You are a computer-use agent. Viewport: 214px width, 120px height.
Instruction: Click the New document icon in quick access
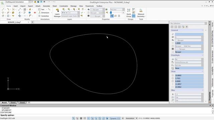(x=32, y=2)
